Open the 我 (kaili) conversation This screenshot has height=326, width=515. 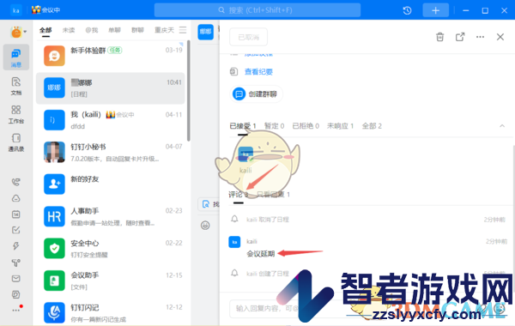tap(111, 120)
